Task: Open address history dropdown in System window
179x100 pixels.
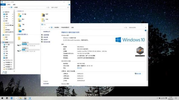Action: coord(125,27)
